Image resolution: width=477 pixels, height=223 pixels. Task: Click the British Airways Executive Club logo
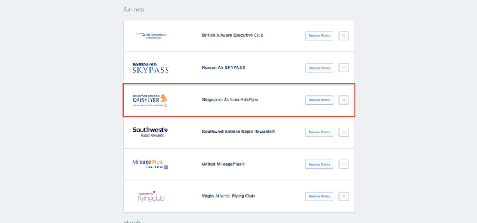(x=151, y=36)
